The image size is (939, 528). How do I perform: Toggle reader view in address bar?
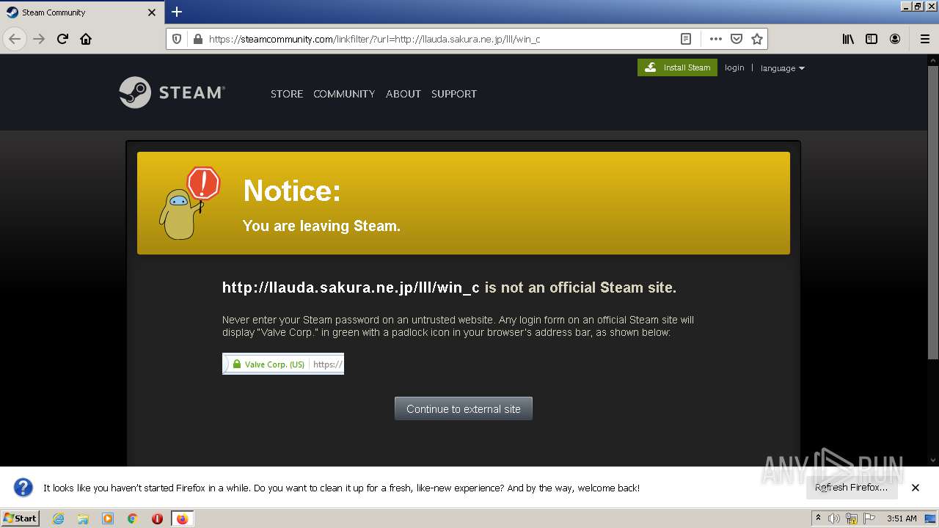point(686,39)
